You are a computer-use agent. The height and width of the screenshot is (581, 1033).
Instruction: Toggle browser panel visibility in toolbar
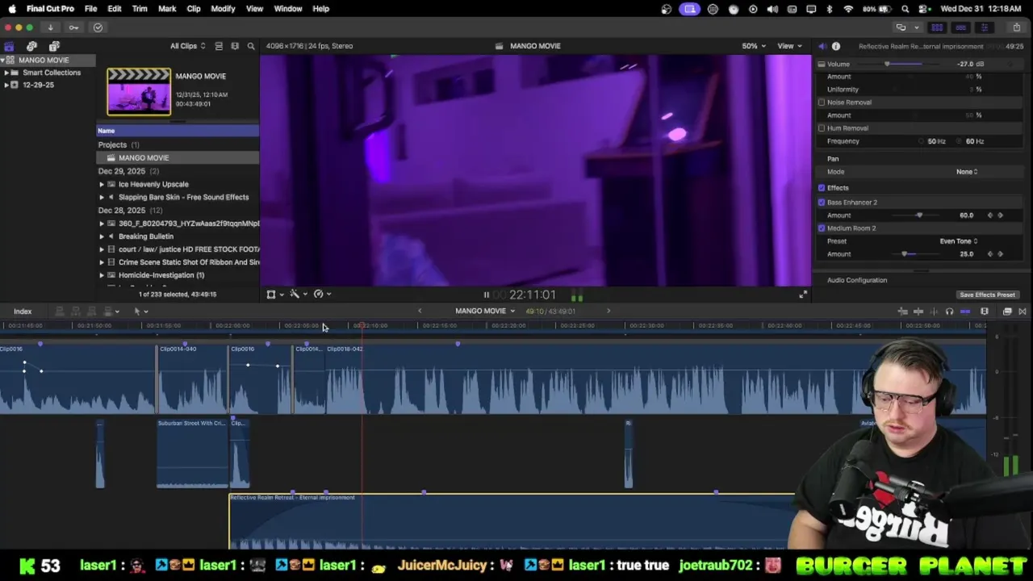(x=937, y=27)
